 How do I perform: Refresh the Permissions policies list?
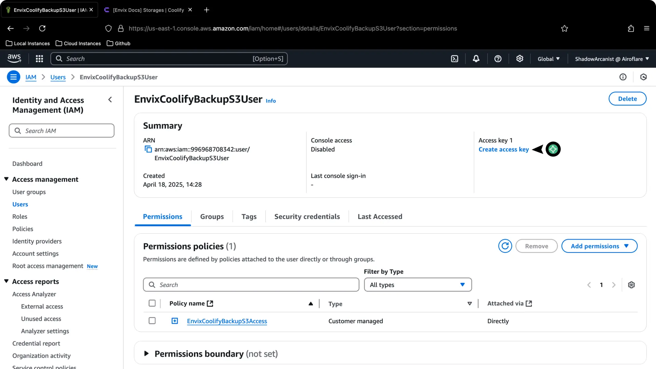pyautogui.click(x=505, y=246)
